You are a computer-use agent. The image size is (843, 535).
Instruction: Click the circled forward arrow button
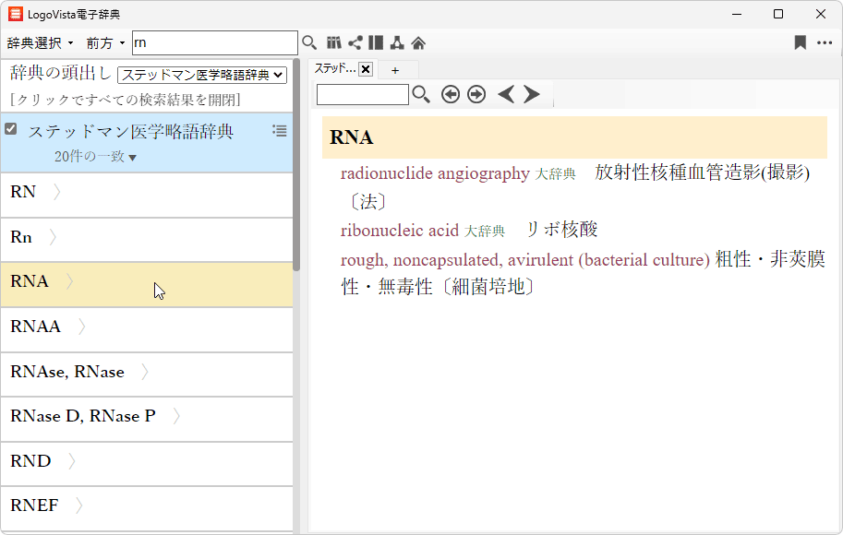click(x=476, y=94)
